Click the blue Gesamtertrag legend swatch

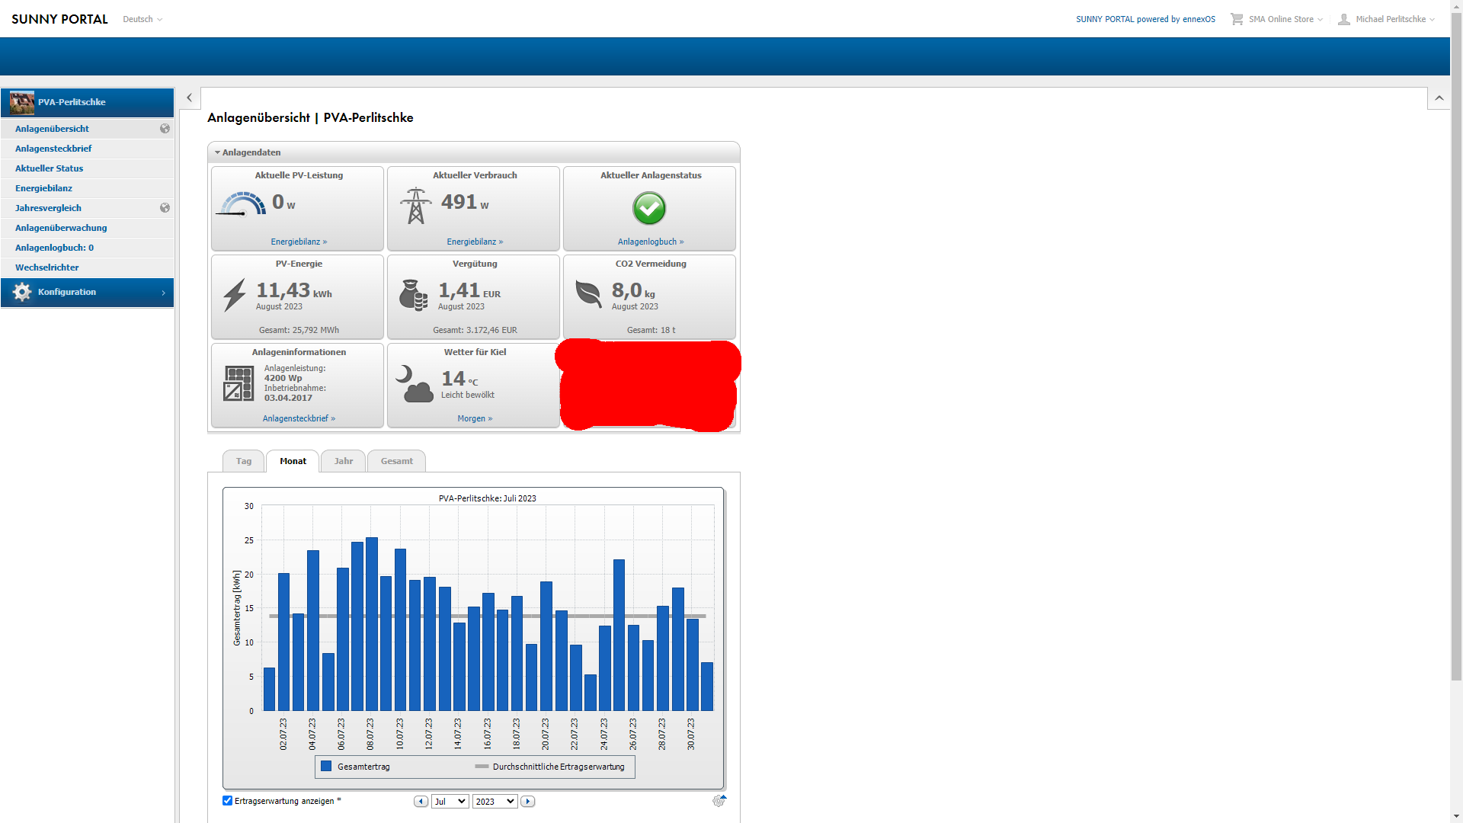(326, 766)
